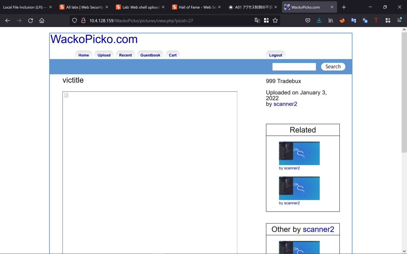Click the Logout link
This screenshot has height=254, width=407.
coord(275,55)
